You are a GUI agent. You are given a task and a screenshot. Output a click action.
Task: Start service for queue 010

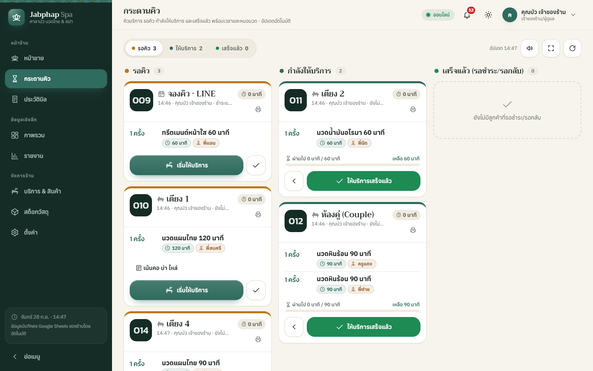[x=187, y=290]
